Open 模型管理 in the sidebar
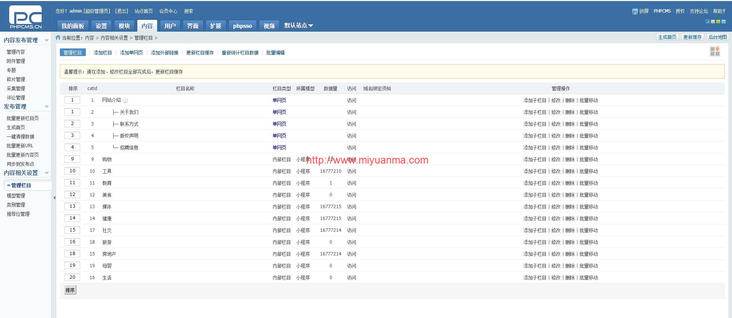The image size is (732, 318). (x=16, y=196)
